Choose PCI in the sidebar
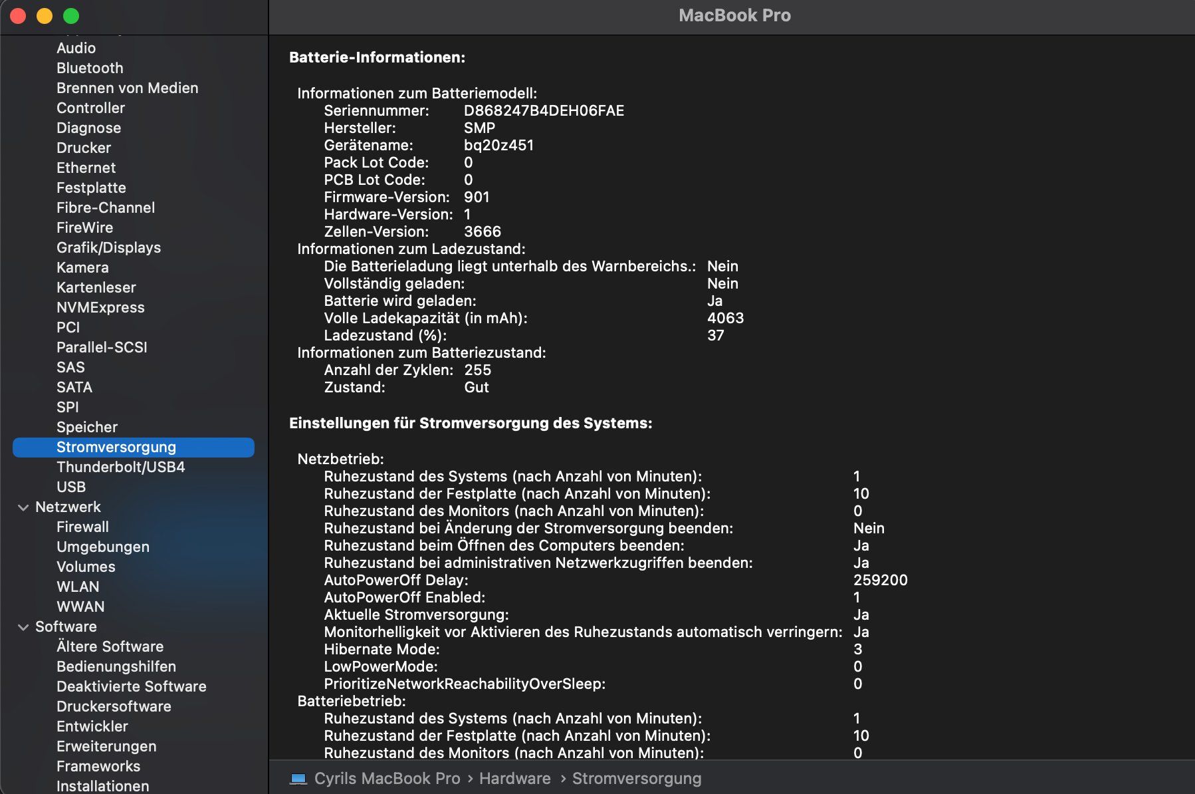1195x794 pixels. [68, 327]
